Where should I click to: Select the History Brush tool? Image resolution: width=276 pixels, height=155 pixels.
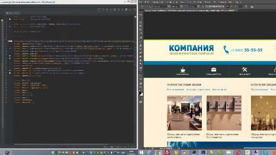pos(141,49)
